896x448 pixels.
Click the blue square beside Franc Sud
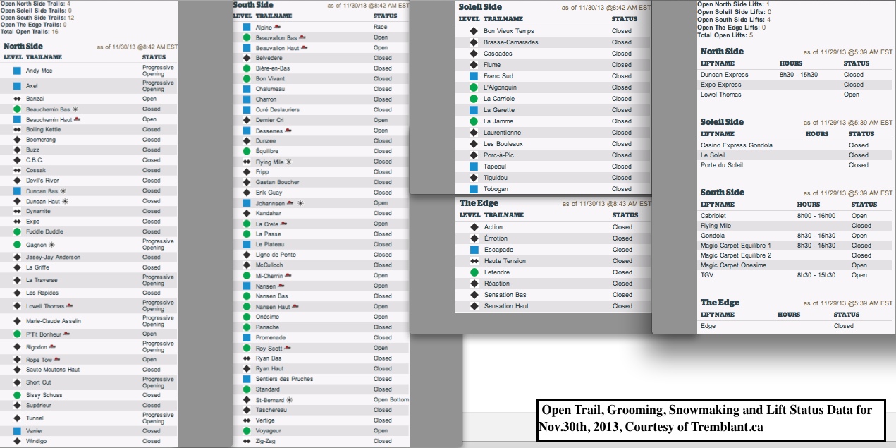tap(474, 76)
